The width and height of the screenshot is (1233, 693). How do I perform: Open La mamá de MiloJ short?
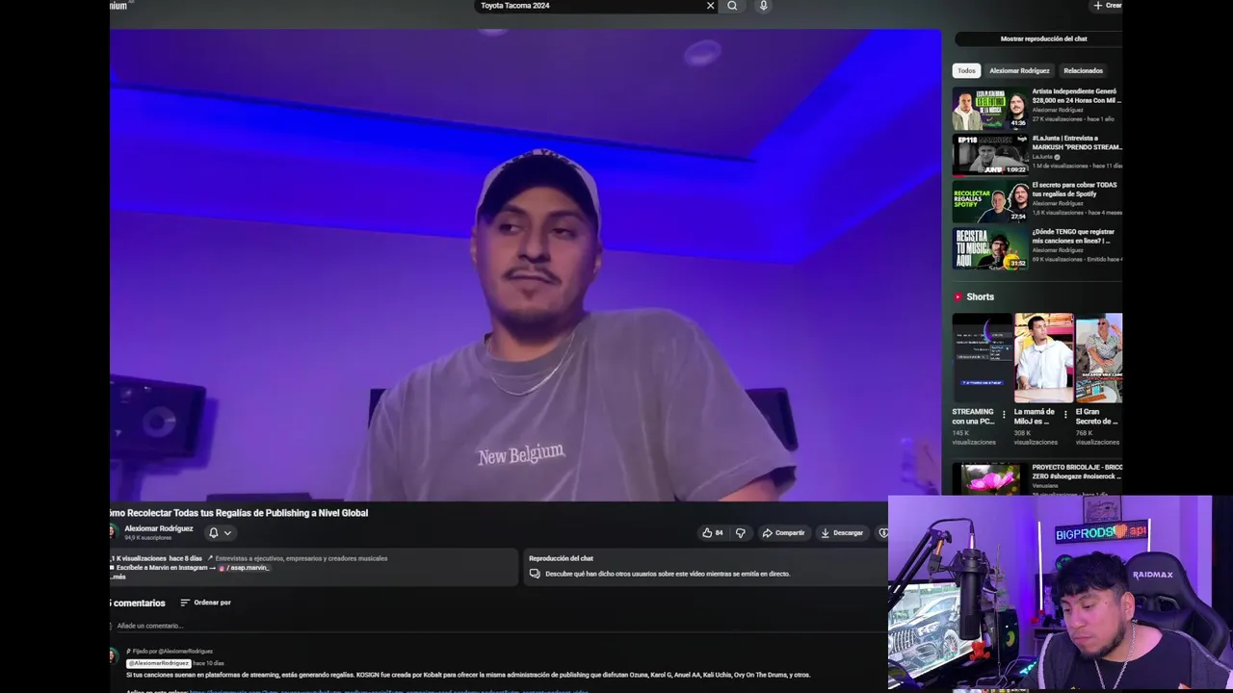coord(1043,357)
